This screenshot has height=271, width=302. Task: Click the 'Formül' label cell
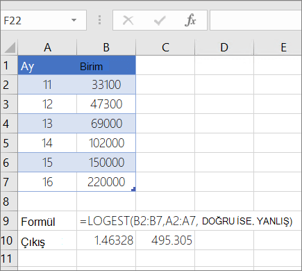click(47, 221)
